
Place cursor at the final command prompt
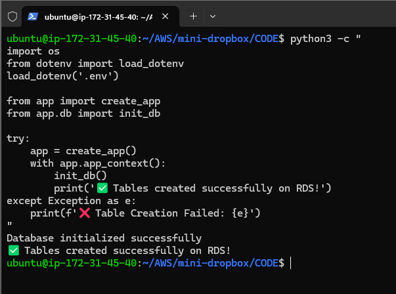click(290, 262)
